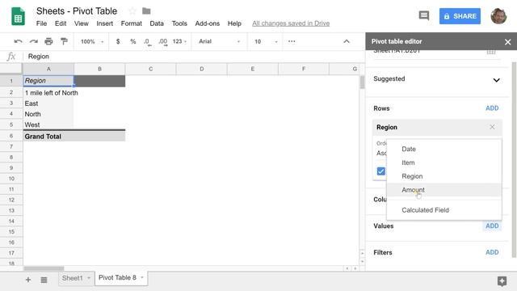Add a new sheet with plus icon

[x=28, y=280]
